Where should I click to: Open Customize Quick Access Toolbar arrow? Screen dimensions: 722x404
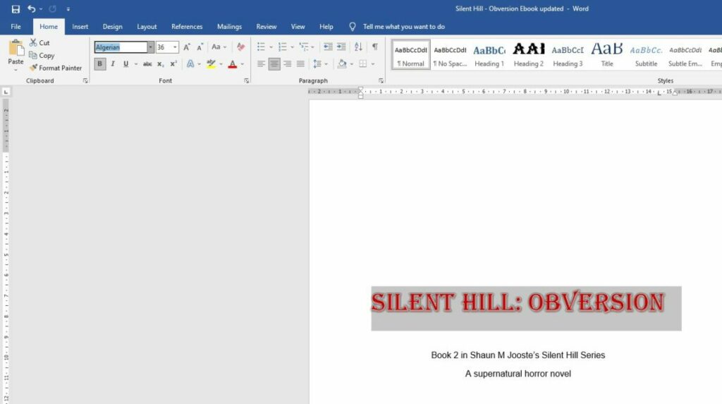(68, 8)
